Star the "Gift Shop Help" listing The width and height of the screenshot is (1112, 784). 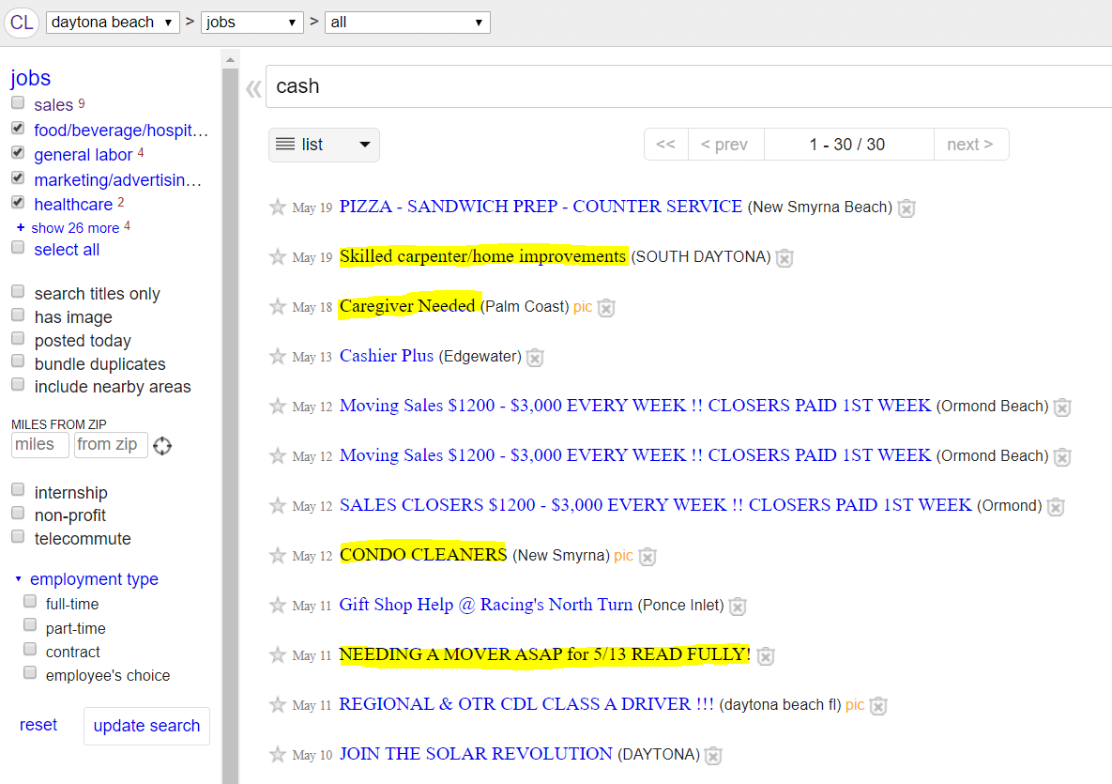[278, 606]
